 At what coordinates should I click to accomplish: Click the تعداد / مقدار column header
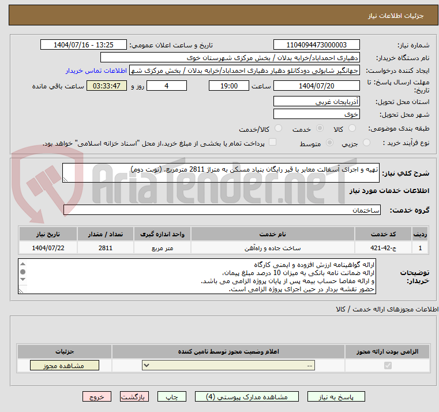[105, 234]
